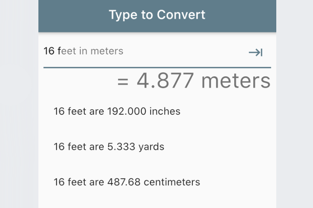Image resolution: width=313 pixels, height=208 pixels.
Task: Select the '= 4.877 meters' result text
Action: 194,81
